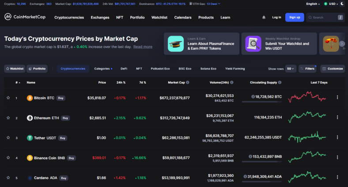Sort by rank # column
The width and height of the screenshot is (348, 187).
18,82
